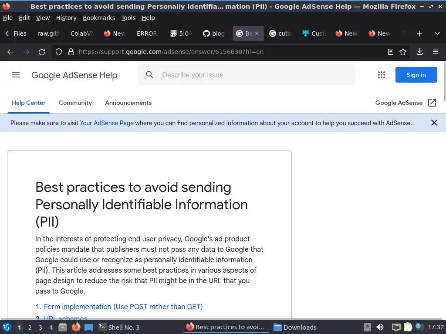The height and width of the screenshot is (334, 446).
Task: Open the Tools menu
Action: point(128,18)
